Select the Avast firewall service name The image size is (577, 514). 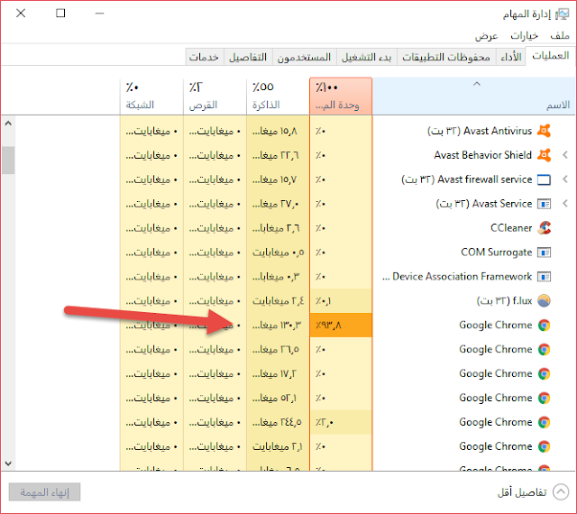tap(467, 179)
